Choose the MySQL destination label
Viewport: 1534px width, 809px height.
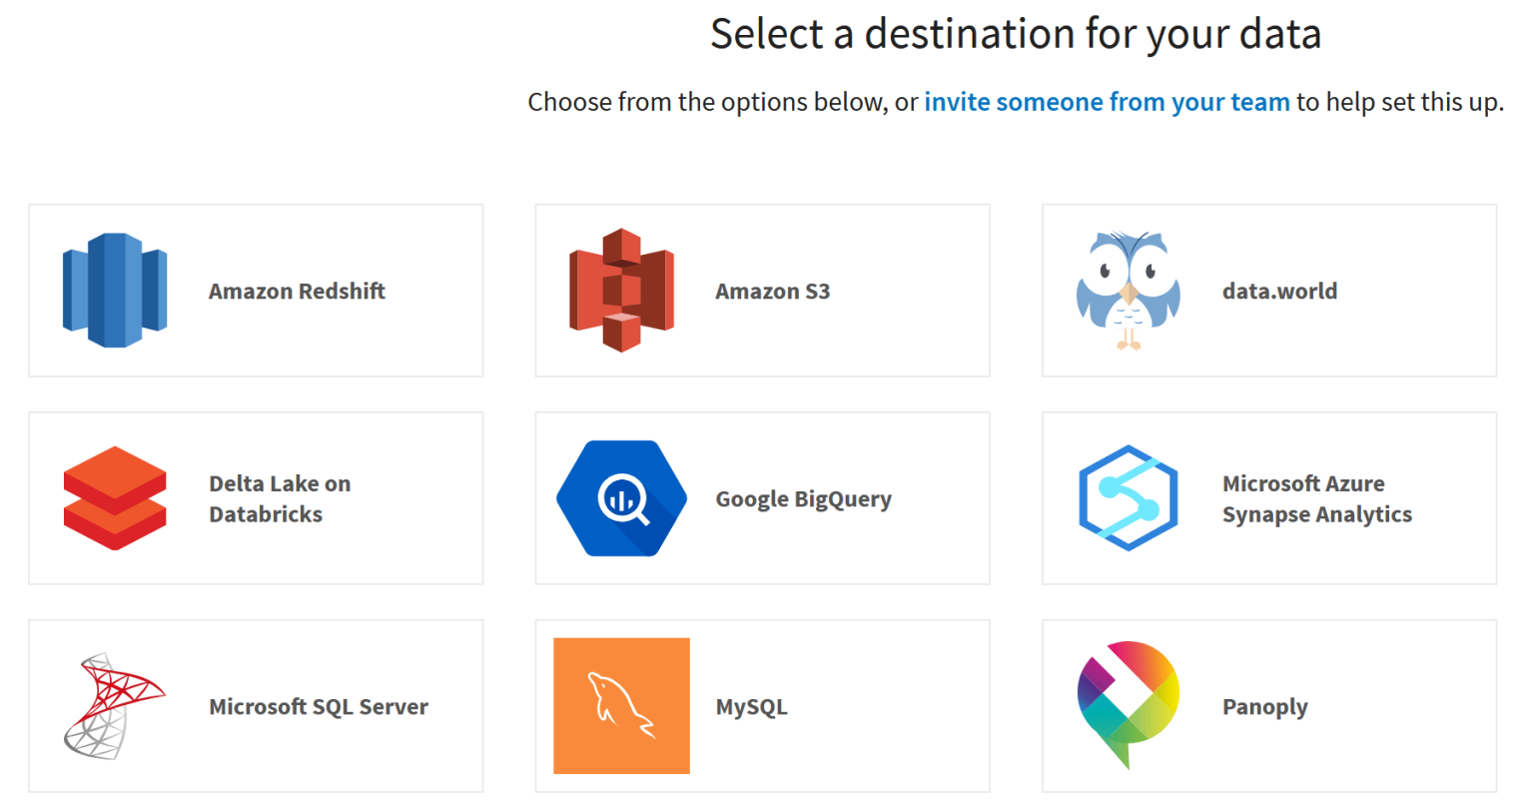click(751, 707)
